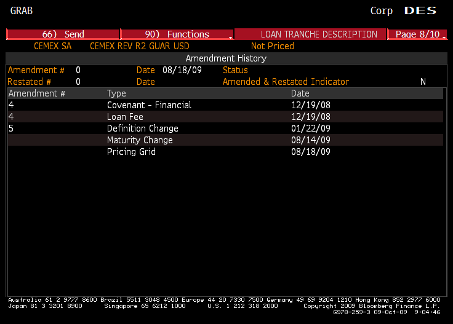
Task: Click the CEMEX SA issuer name
Action: pos(52,46)
